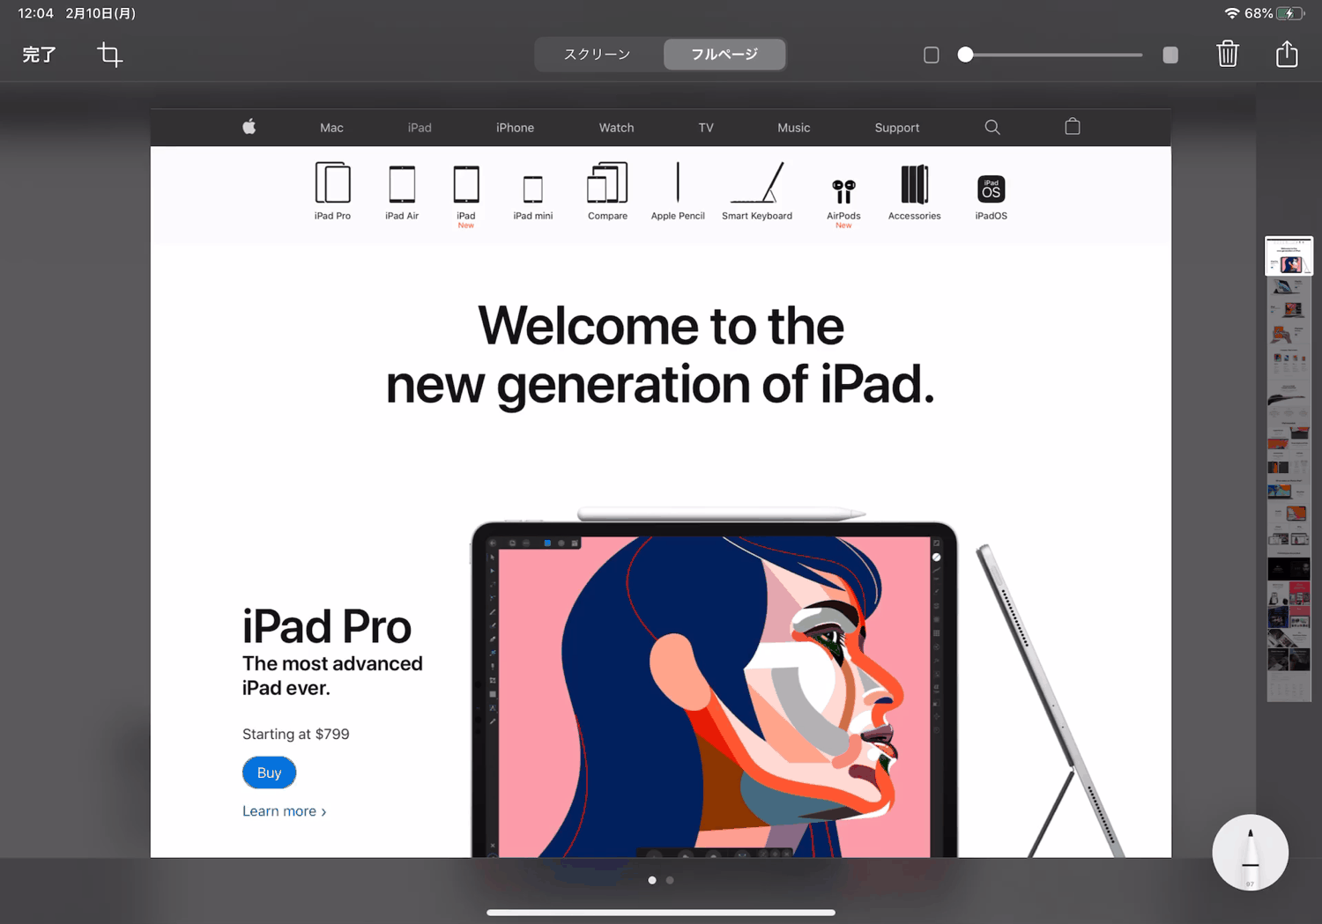
Task: Click the Starting at $799 text
Action: click(x=296, y=734)
